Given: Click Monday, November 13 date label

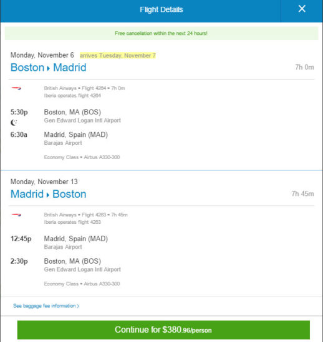Looking at the screenshot, I should pyautogui.click(x=44, y=182).
